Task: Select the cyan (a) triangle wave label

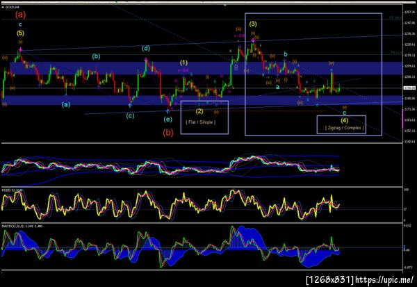Action: [x=66, y=104]
